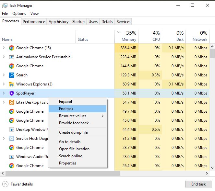Select the Processes tab
The width and height of the screenshot is (215, 191).
(x=11, y=21)
